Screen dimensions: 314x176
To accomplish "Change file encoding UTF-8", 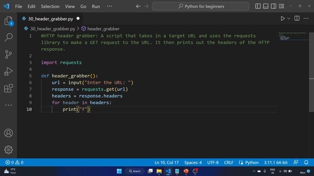I will (x=212, y=162).
